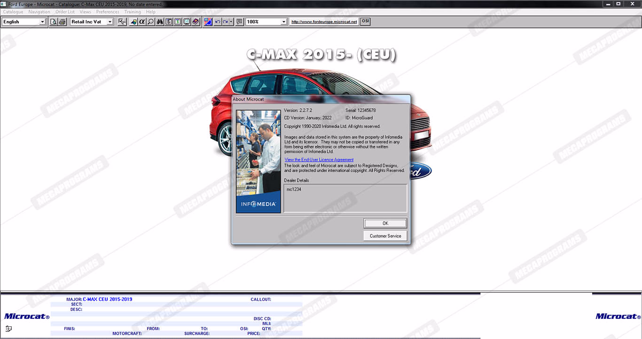Click OK in About Microcat dialog
This screenshot has height=339, width=642.
385,223
